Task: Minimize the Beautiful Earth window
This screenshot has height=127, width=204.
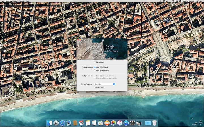Action: tap(80, 40)
